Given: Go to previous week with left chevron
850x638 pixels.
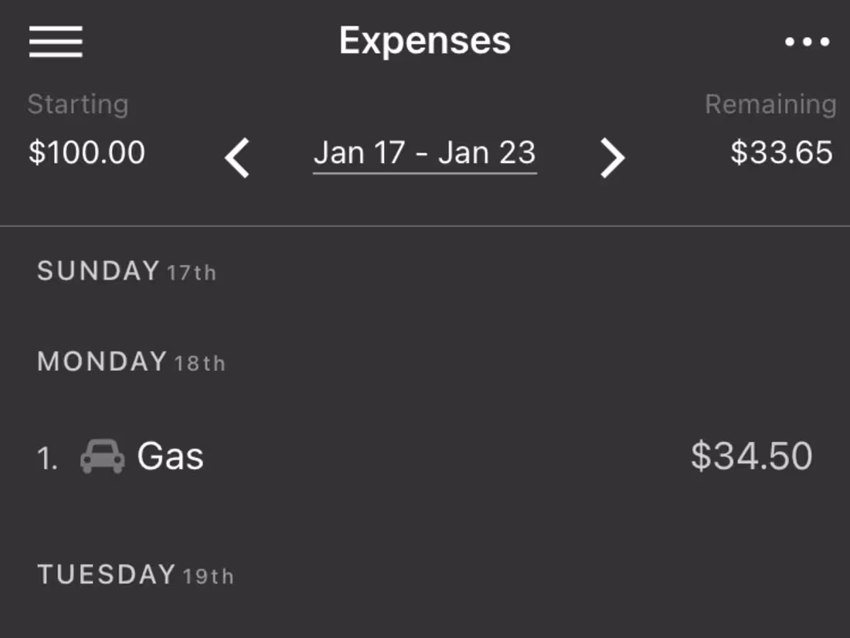Looking at the screenshot, I should point(237,158).
